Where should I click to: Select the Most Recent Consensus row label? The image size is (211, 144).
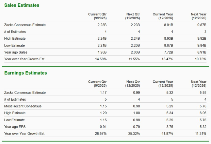coord(23,106)
